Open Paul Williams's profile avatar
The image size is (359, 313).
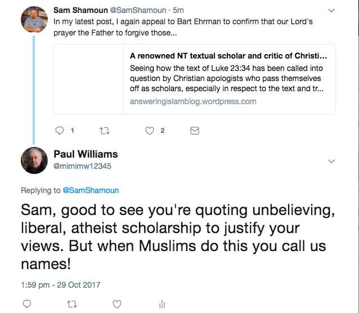click(x=34, y=160)
